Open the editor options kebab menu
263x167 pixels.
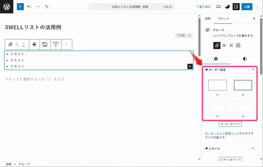pyautogui.click(x=258, y=7)
